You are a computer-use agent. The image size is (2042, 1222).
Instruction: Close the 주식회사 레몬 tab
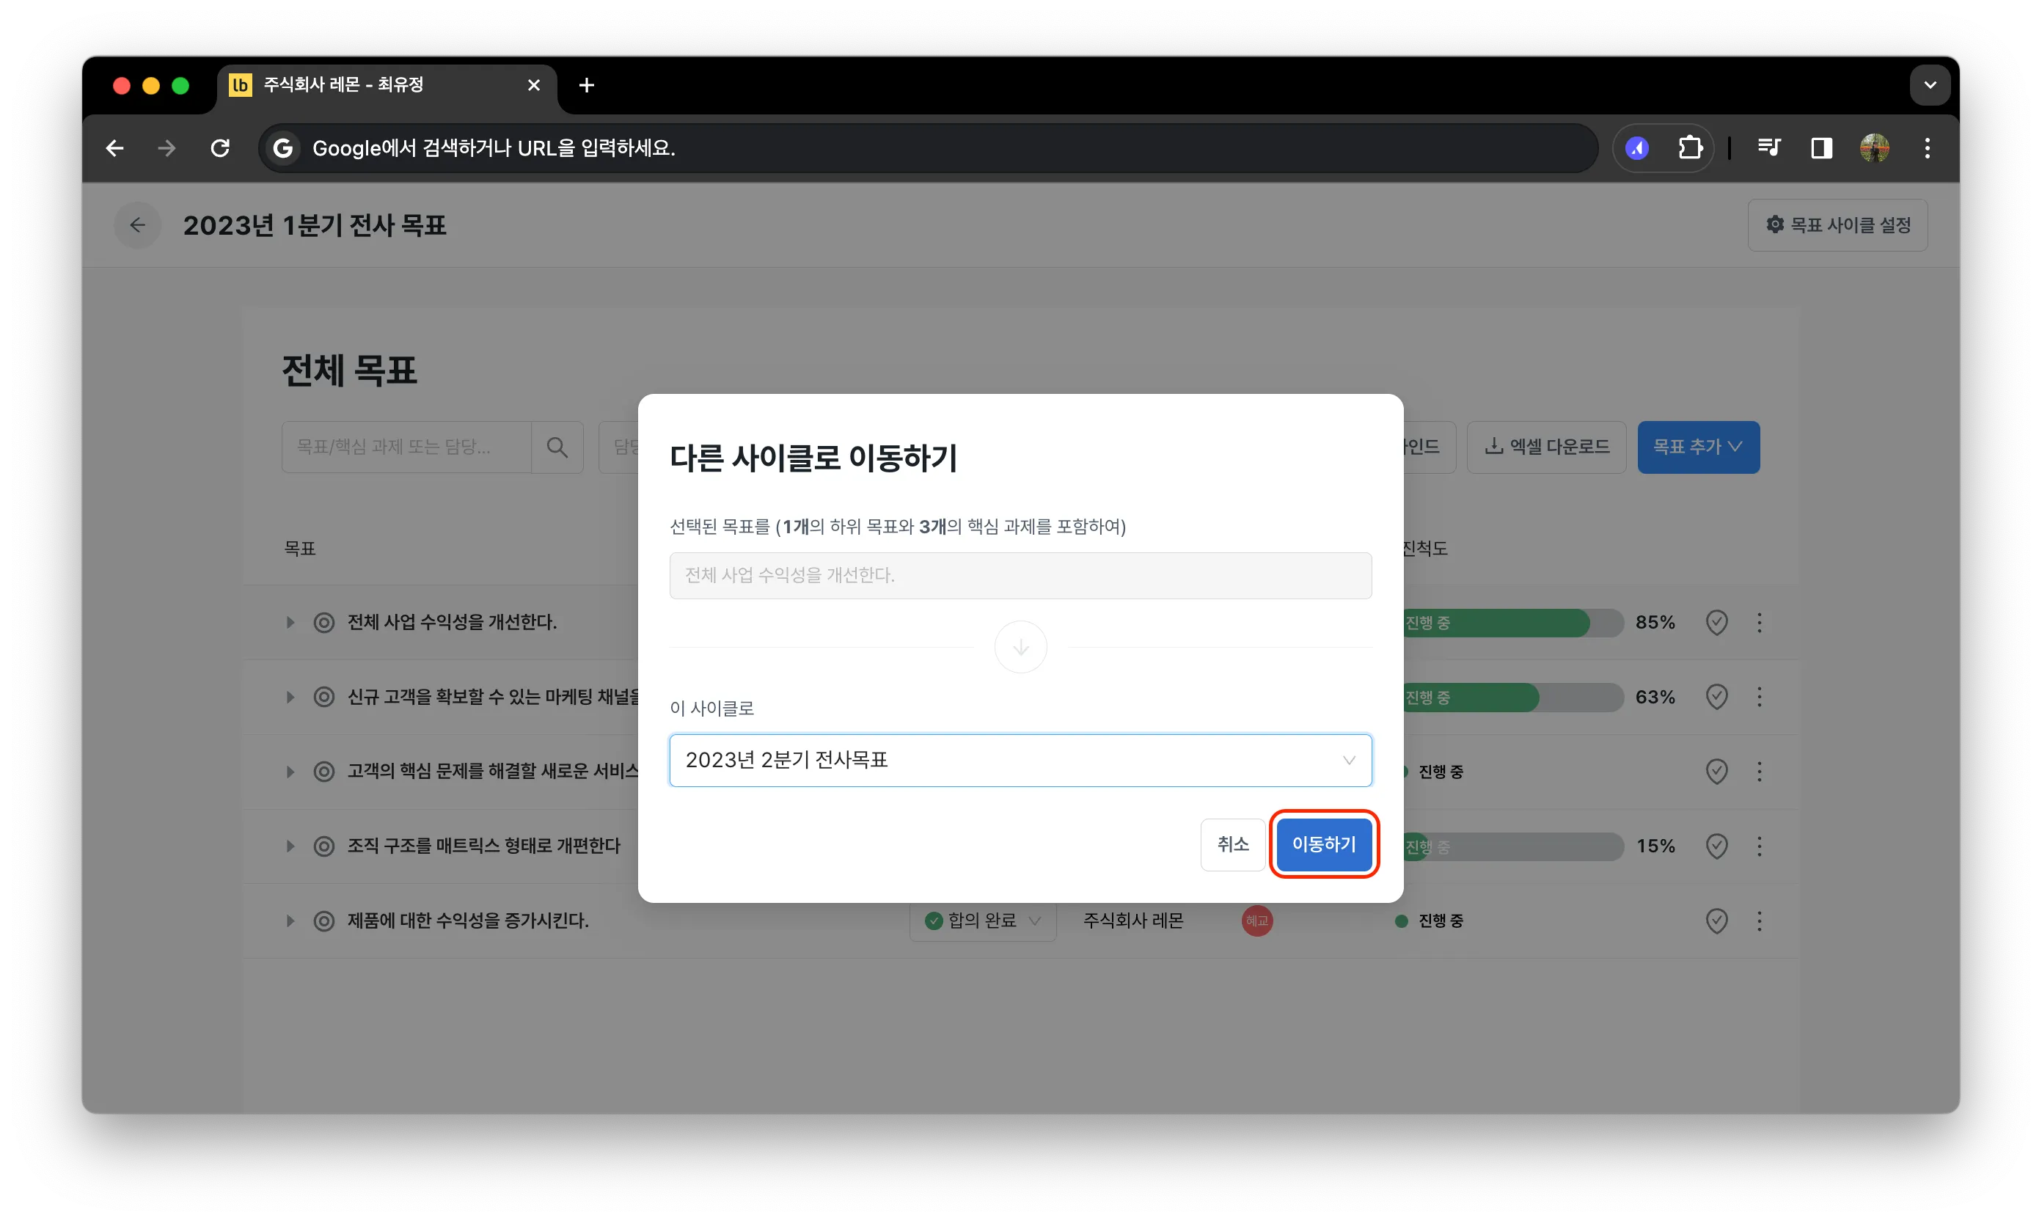click(x=533, y=85)
